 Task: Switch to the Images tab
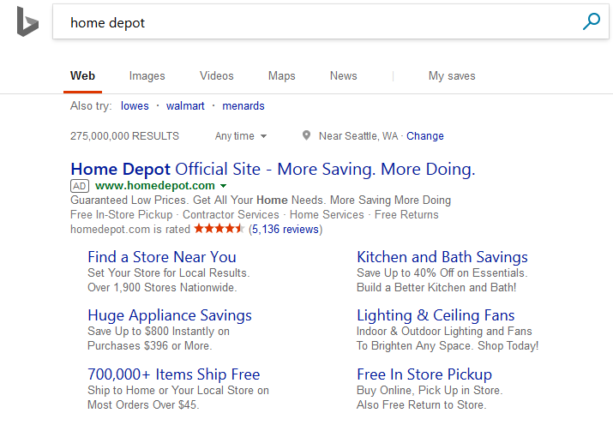pos(147,76)
